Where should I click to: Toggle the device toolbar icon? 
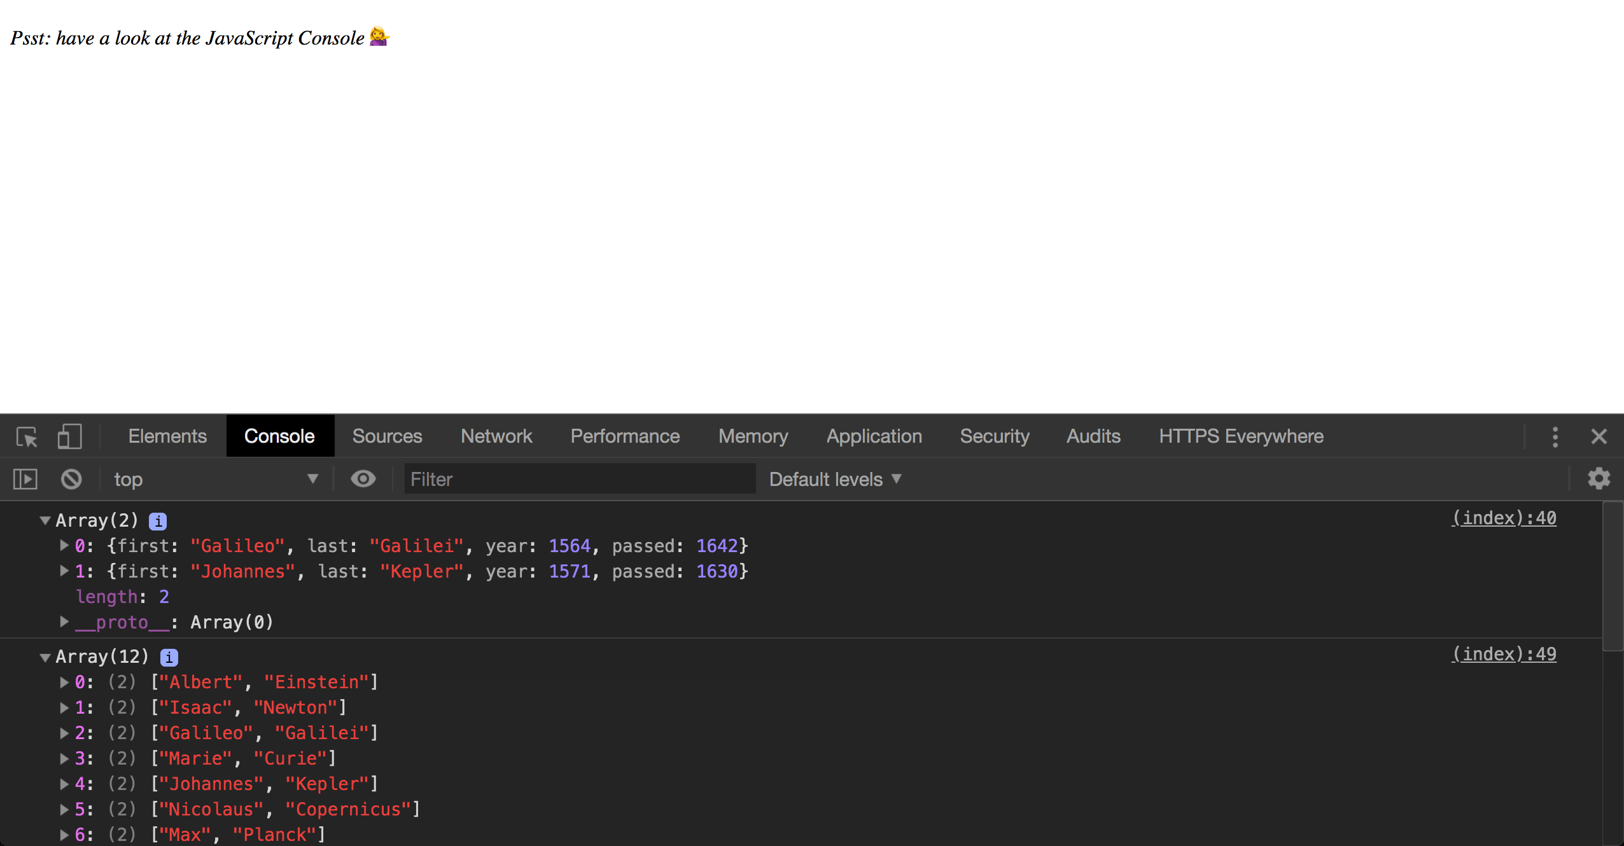pos(69,437)
